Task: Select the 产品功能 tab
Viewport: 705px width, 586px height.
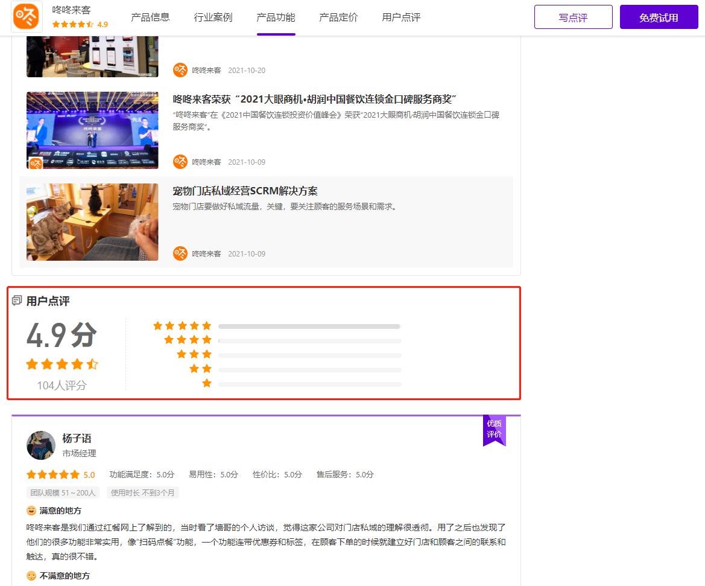Action: (x=276, y=18)
